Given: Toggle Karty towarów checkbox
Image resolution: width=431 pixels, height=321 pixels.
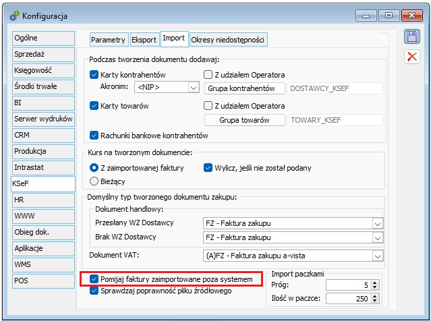Looking at the screenshot, I should click(x=94, y=106).
